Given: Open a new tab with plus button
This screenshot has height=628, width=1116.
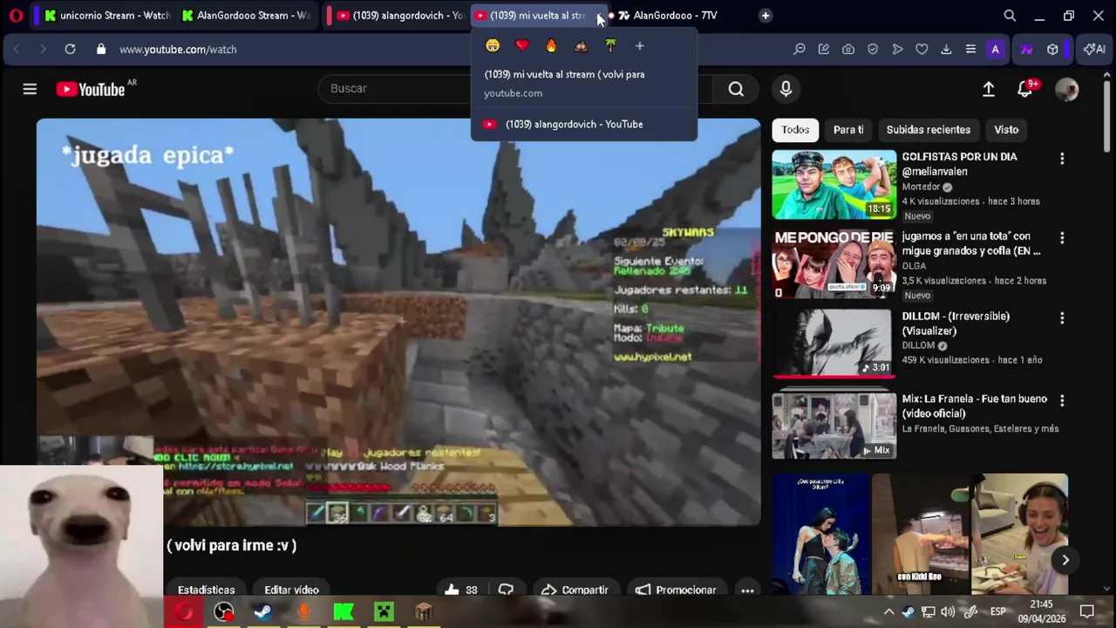Looking at the screenshot, I should (x=766, y=16).
